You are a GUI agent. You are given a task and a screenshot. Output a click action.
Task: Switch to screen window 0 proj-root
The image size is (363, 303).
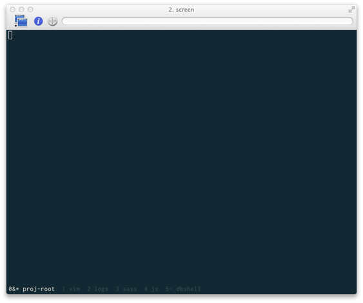pos(32,289)
